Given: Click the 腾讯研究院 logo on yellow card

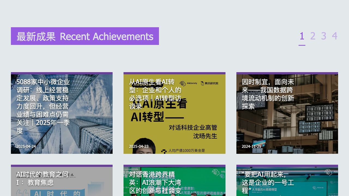Looking at the screenshot, I should [209, 83].
